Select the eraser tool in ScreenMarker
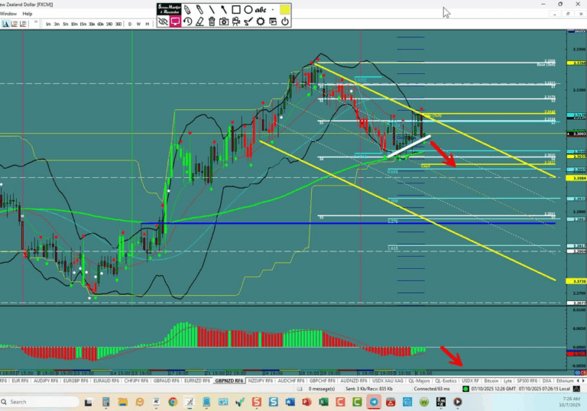Viewport: 587px width, 411px height. click(199, 21)
